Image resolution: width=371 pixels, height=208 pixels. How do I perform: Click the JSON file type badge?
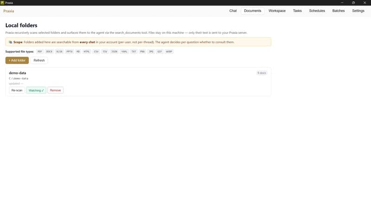coord(114,52)
